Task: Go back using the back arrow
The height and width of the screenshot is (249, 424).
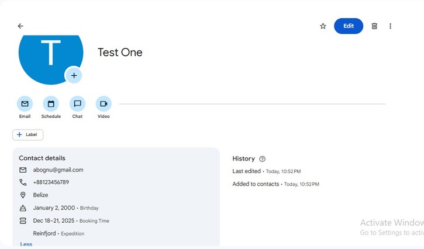Action: point(20,26)
